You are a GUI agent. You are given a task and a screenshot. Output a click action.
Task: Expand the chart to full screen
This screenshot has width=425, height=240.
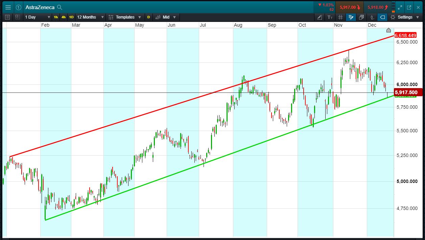pyautogui.click(x=400, y=7)
